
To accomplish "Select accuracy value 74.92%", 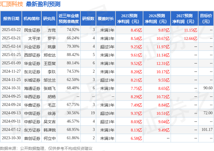I will 73,30.
